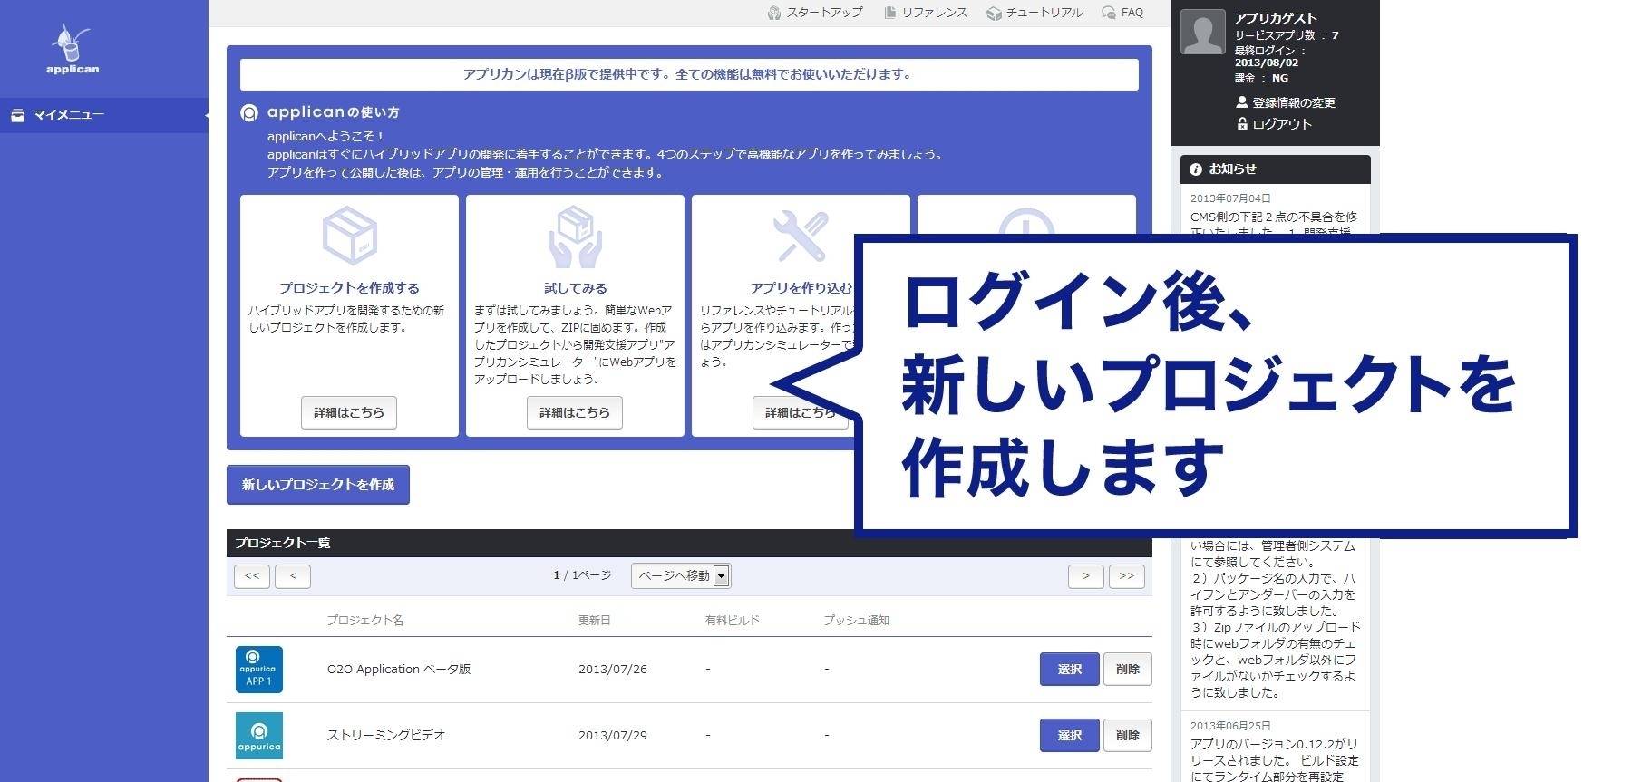Screen dimensions: 1632x782
Task: Click the O2O Application app icon
Action: tap(259, 670)
